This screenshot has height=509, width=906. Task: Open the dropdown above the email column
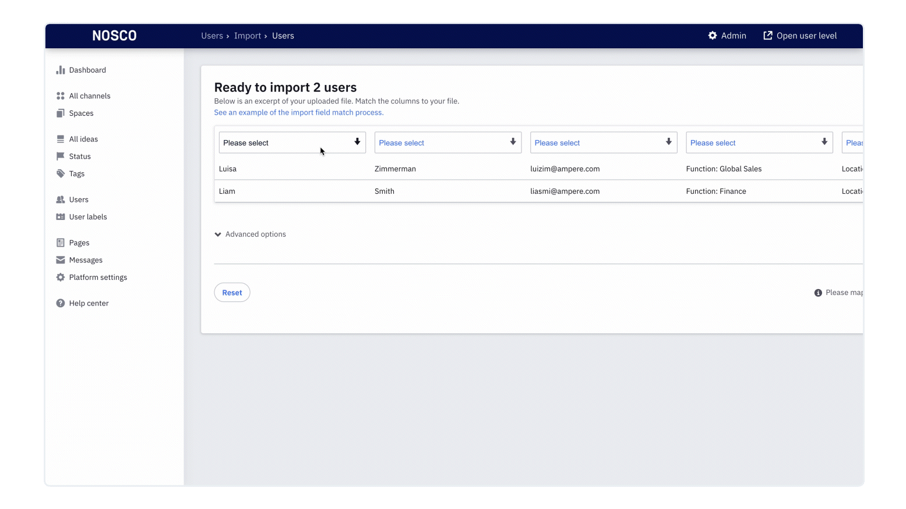click(603, 143)
